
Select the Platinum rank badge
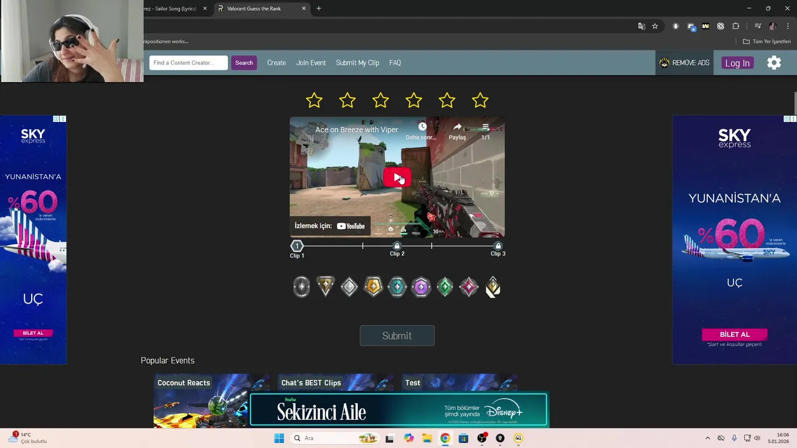(x=397, y=287)
